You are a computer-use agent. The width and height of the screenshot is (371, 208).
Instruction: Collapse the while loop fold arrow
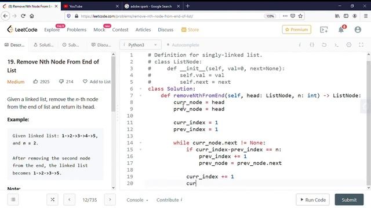click(x=140, y=143)
